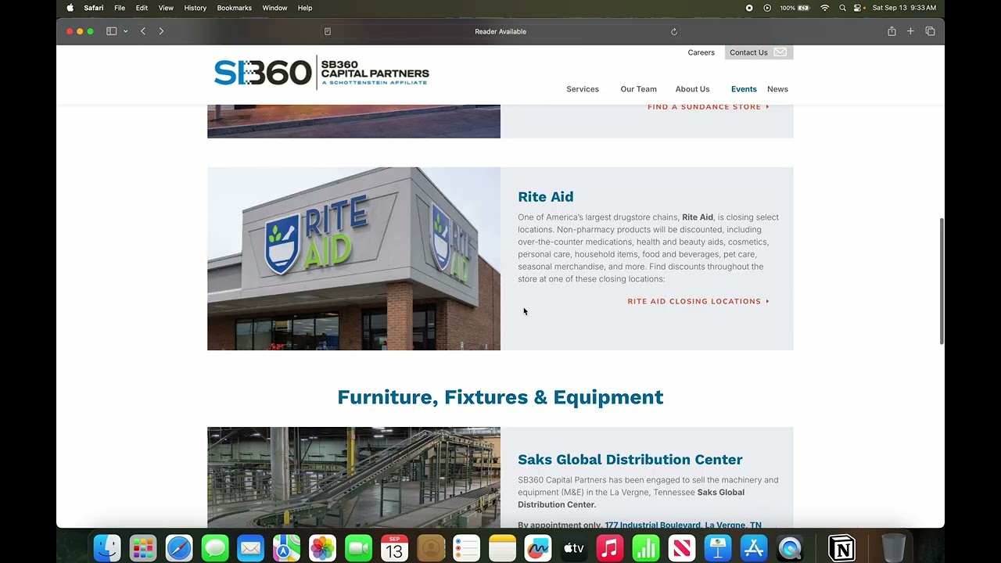Open News app from dock

pyautogui.click(x=682, y=548)
